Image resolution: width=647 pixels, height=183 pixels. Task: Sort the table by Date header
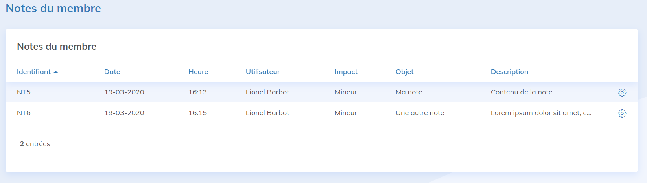click(112, 72)
